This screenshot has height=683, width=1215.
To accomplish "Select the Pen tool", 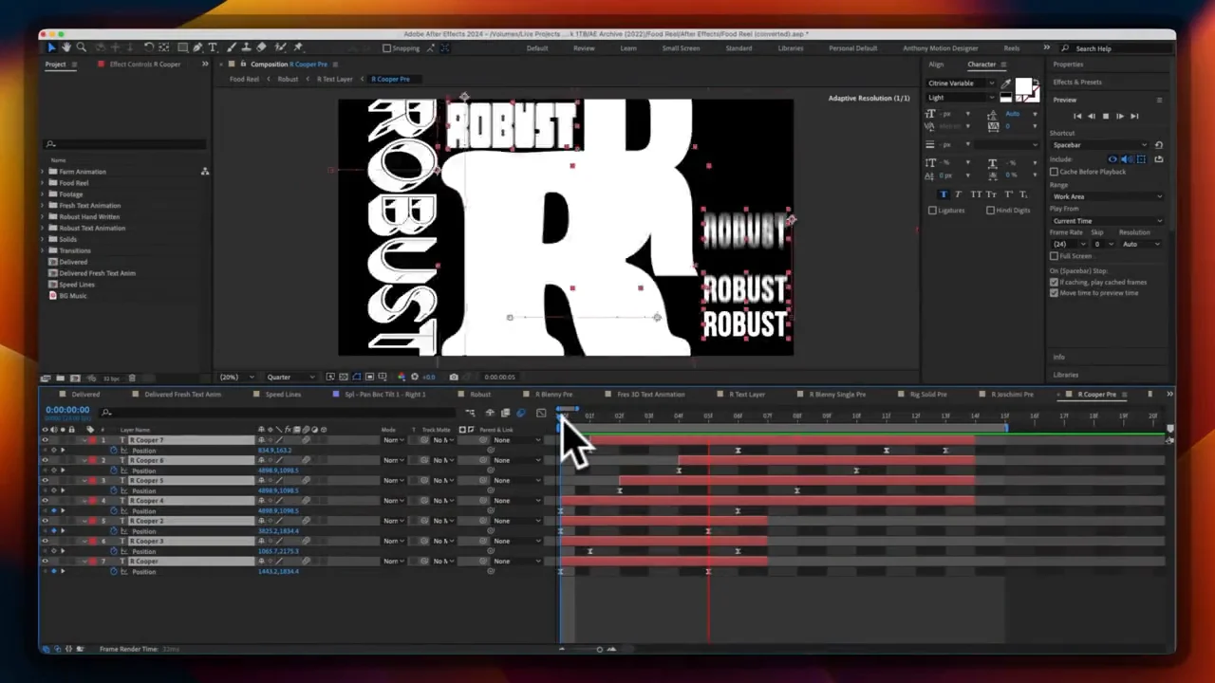I will pos(197,47).
